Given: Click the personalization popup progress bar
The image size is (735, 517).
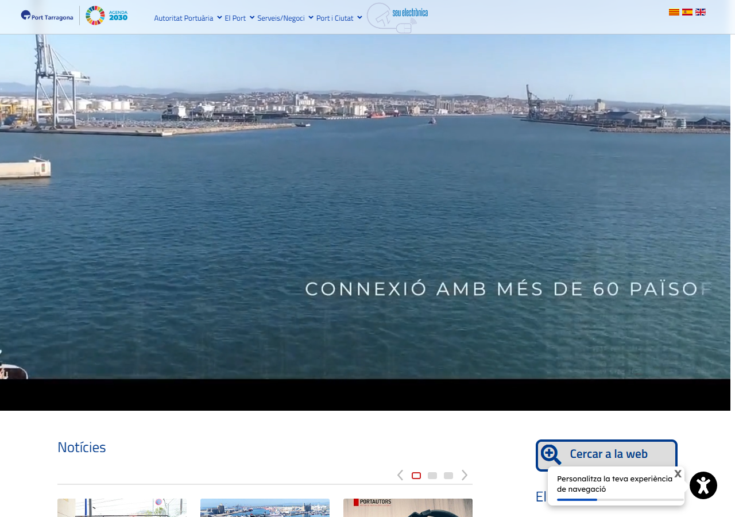Looking at the screenshot, I should pos(620,500).
